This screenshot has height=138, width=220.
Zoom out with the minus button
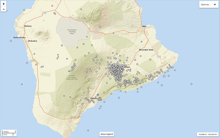click(x=4, y=9)
